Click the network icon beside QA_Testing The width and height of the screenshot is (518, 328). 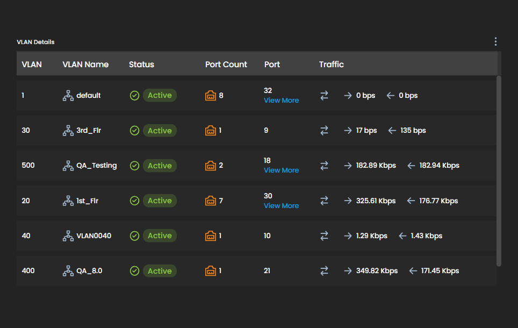68,166
